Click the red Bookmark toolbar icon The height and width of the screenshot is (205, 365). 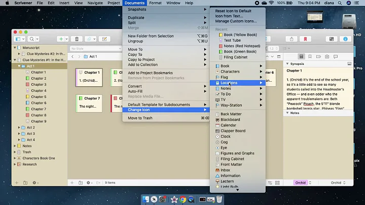(305, 39)
